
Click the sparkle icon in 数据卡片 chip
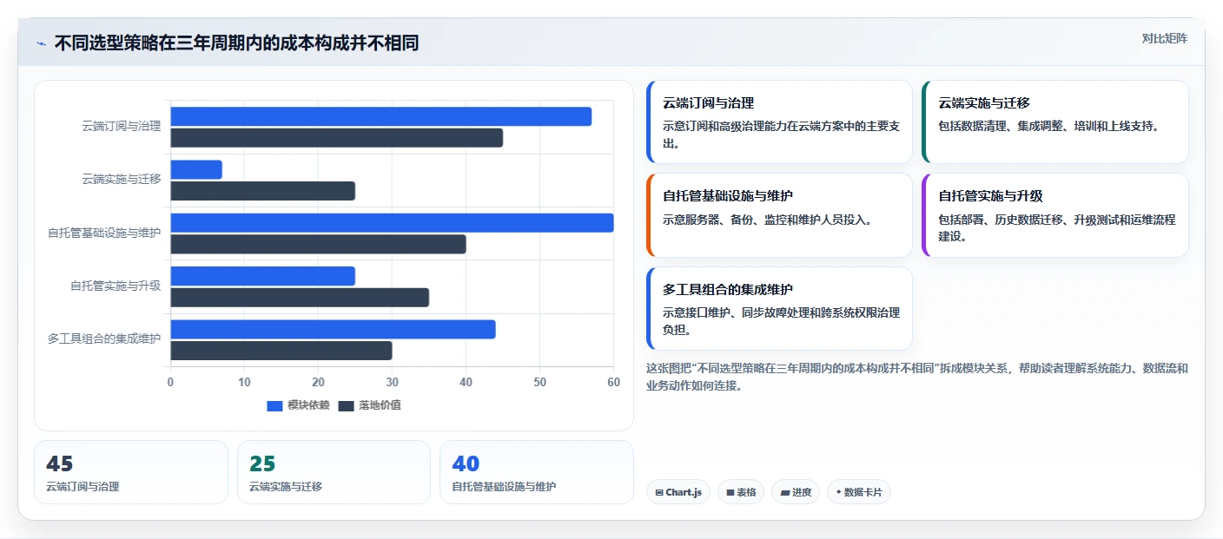click(838, 492)
